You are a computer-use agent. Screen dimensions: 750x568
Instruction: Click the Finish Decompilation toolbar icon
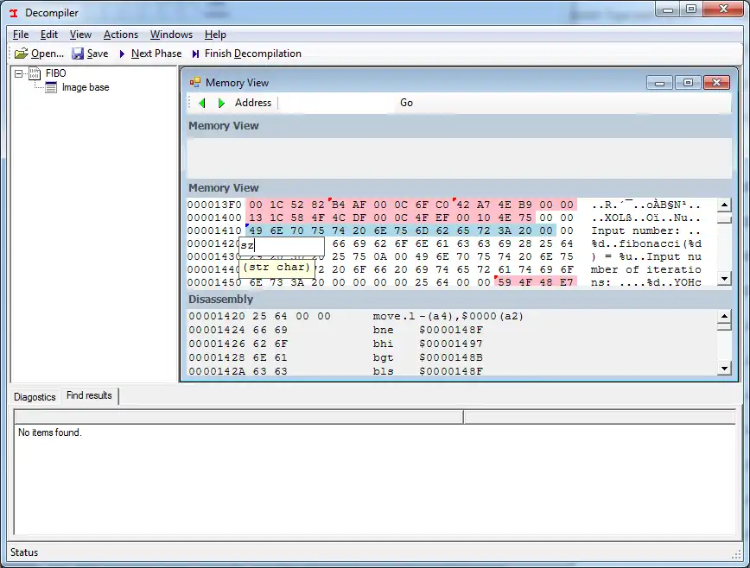coord(196,54)
